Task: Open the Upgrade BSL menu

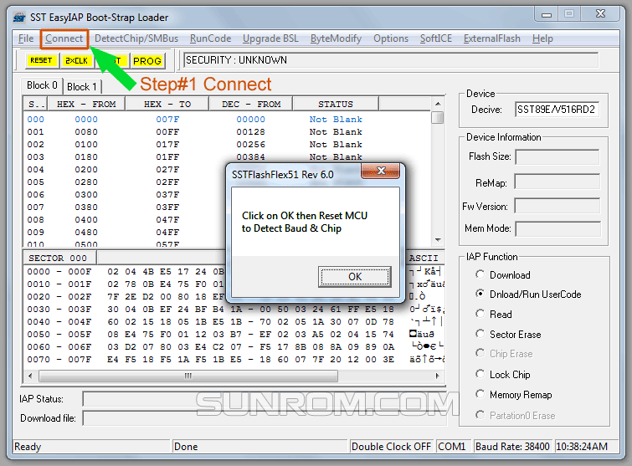Action: (x=270, y=38)
